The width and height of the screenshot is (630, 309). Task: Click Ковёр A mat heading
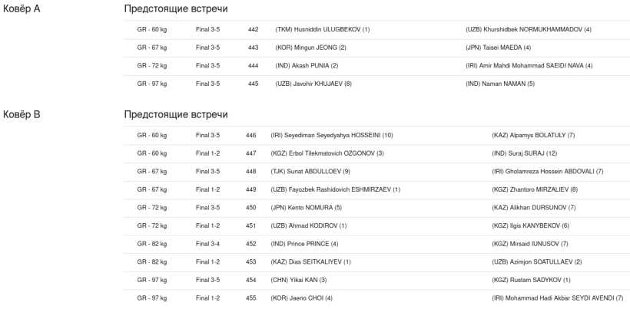coord(22,9)
